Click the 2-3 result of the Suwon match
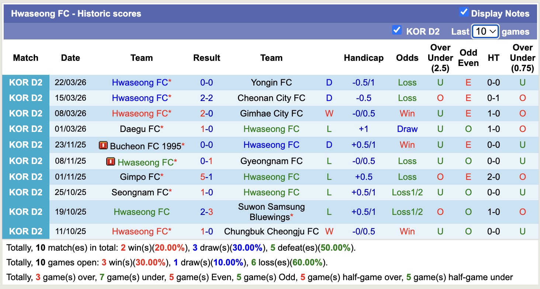The image size is (540, 289). (207, 211)
